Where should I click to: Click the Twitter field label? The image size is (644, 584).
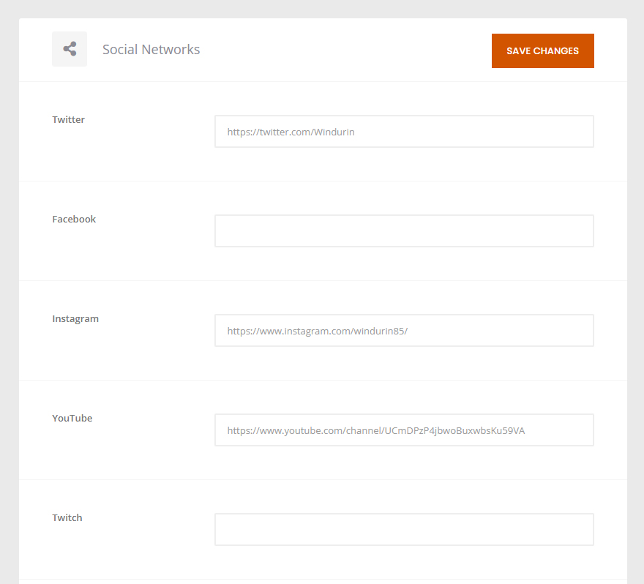coord(68,119)
